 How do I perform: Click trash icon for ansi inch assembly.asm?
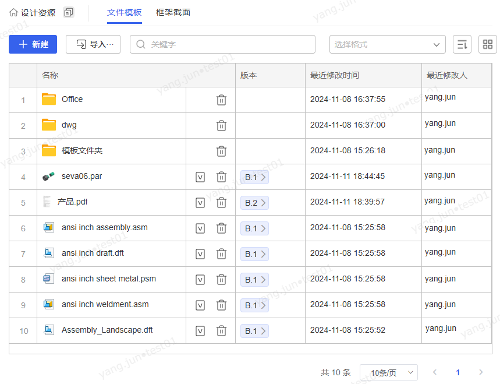pyautogui.click(x=221, y=228)
